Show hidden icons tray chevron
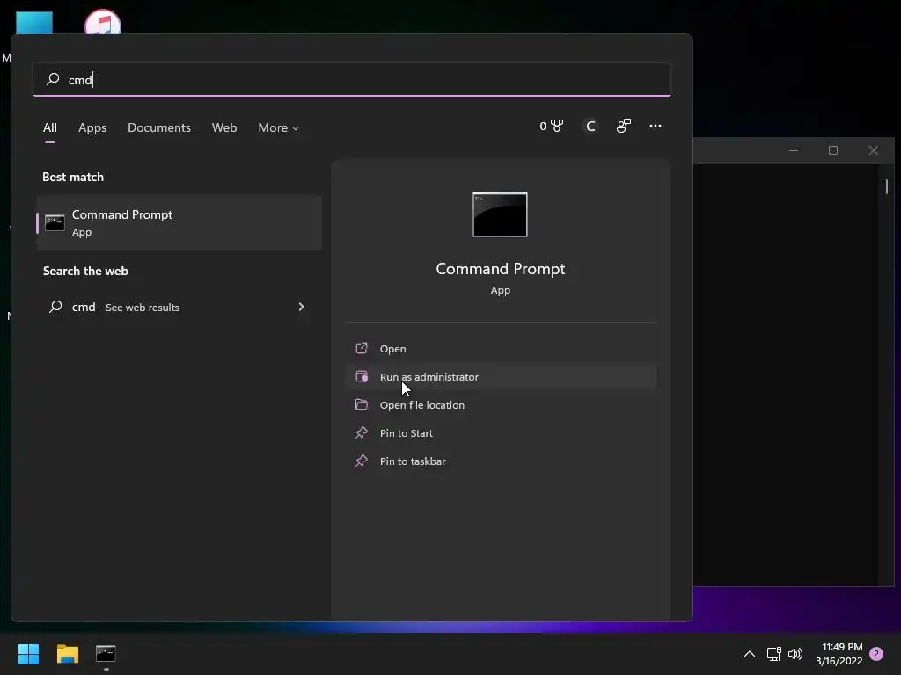 point(750,654)
